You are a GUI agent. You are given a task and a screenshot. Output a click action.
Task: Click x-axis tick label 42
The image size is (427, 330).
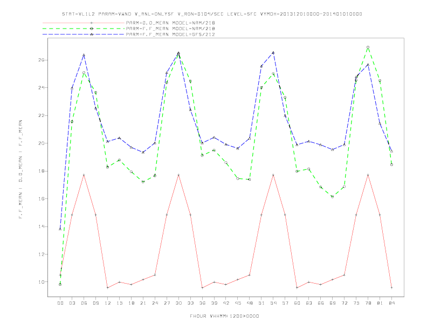point(226,303)
